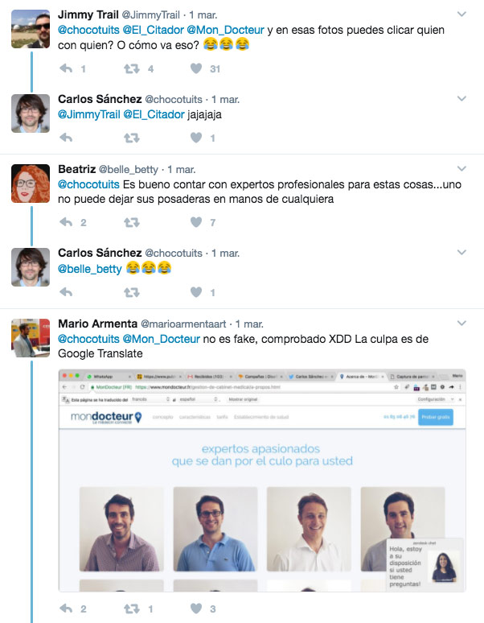
Task: Like Beatriz's tweet with 7 likes
Action: (196, 222)
